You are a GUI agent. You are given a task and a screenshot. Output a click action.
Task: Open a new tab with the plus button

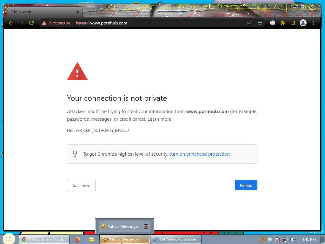coord(90,12)
